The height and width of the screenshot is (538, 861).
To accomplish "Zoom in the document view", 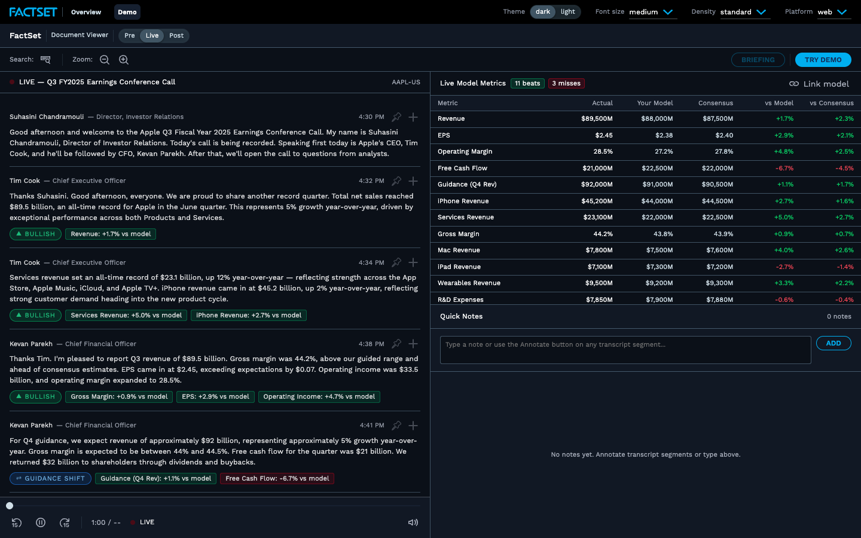I will 124,60.
